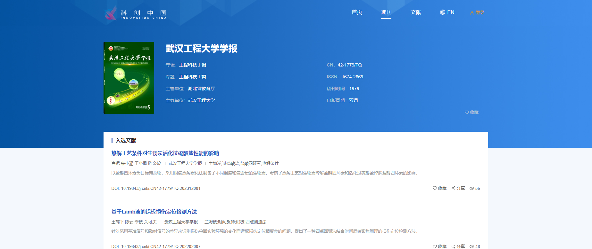Open article 热解工艺条件对生物炭活化过硫酸盐性能的影响
Image resolution: width=592 pixels, height=249 pixels.
pos(165,153)
